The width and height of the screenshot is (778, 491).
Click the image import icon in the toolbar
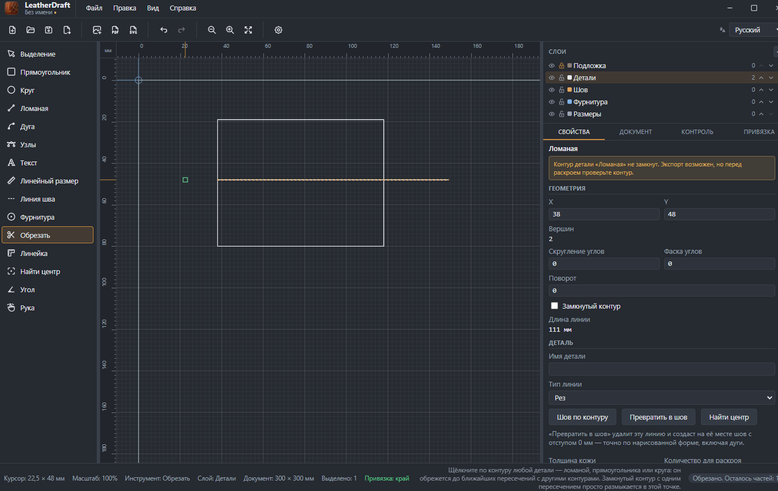click(97, 30)
